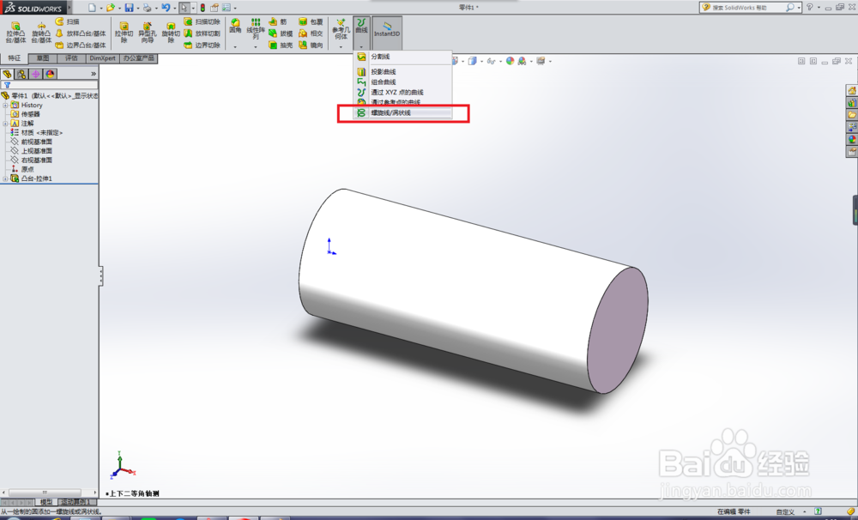Open the DisplayManager (color ball) tab

pyautogui.click(x=50, y=74)
